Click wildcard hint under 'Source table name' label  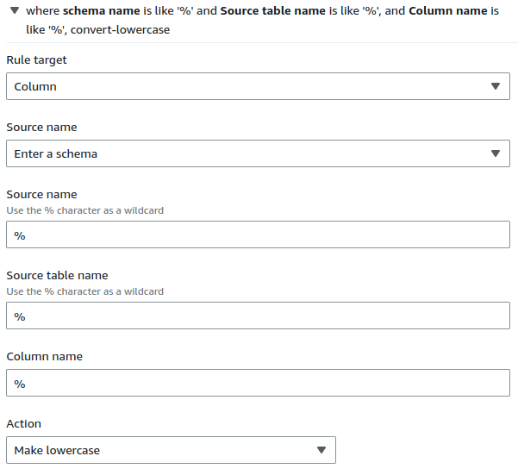84,291
